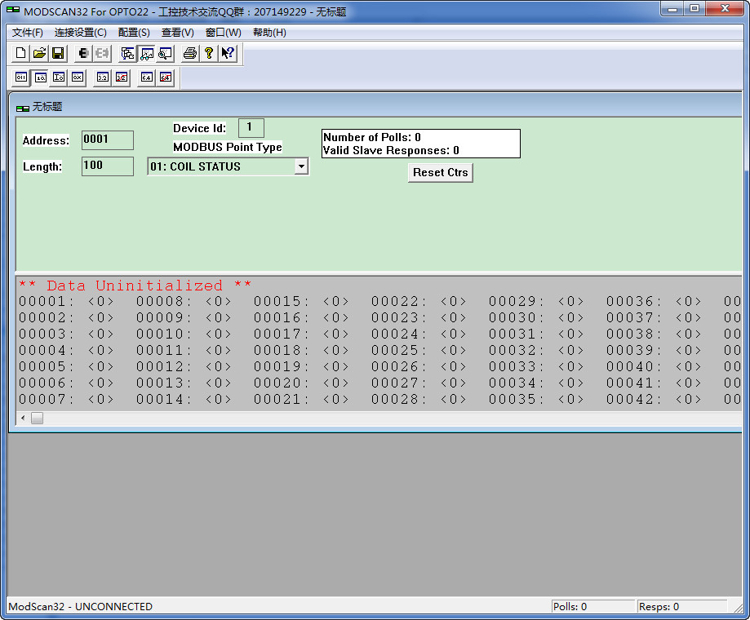Open the print icon on the toolbar
Screen dimensions: 750x620
[x=189, y=53]
